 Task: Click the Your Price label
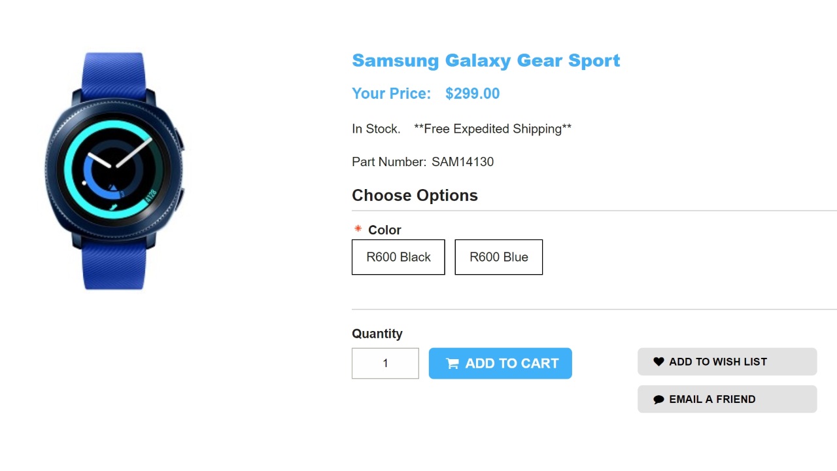pos(391,94)
